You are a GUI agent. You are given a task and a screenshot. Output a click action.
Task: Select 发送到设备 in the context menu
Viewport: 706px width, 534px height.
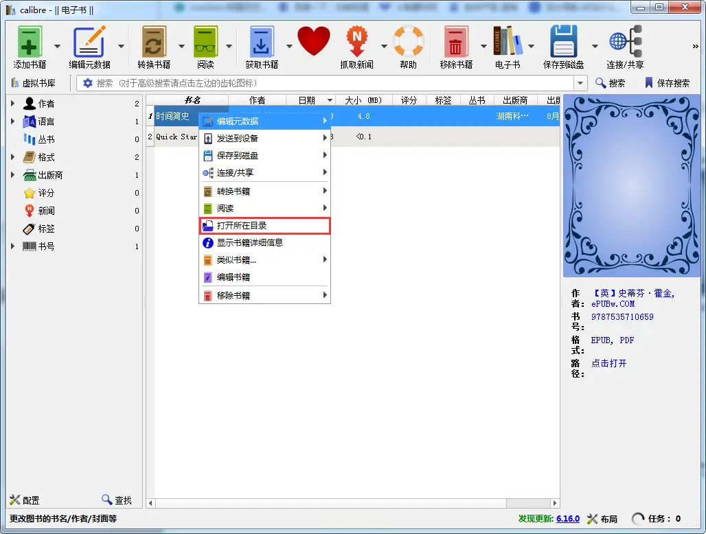pyautogui.click(x=265, y=138)
